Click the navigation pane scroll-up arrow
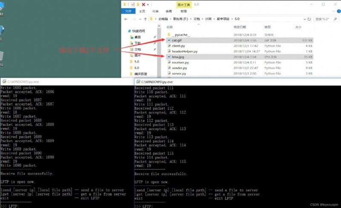 pos(159,26)
